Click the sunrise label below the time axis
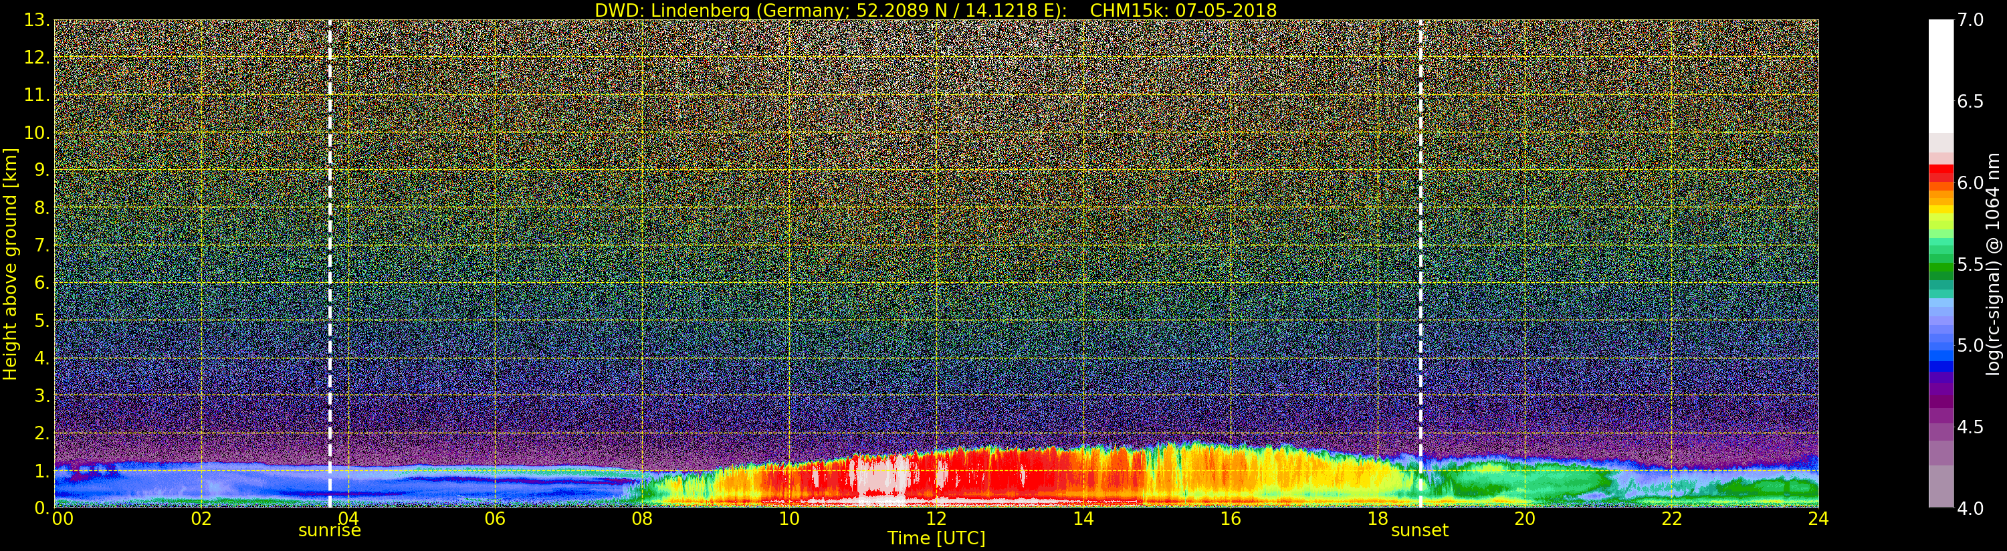Screen dimensions: 2007x551 [330, 532]
